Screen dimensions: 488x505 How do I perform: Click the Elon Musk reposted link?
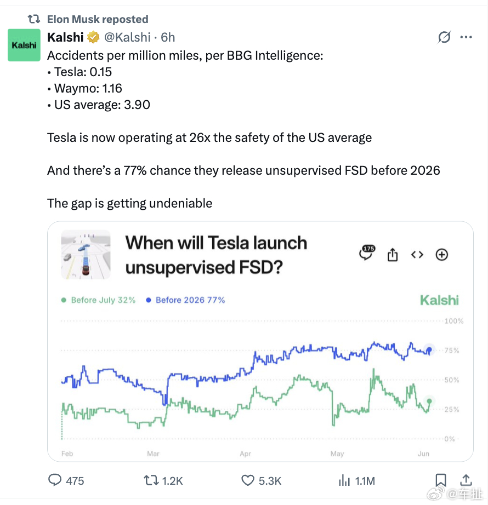click(x=98, y=19)
